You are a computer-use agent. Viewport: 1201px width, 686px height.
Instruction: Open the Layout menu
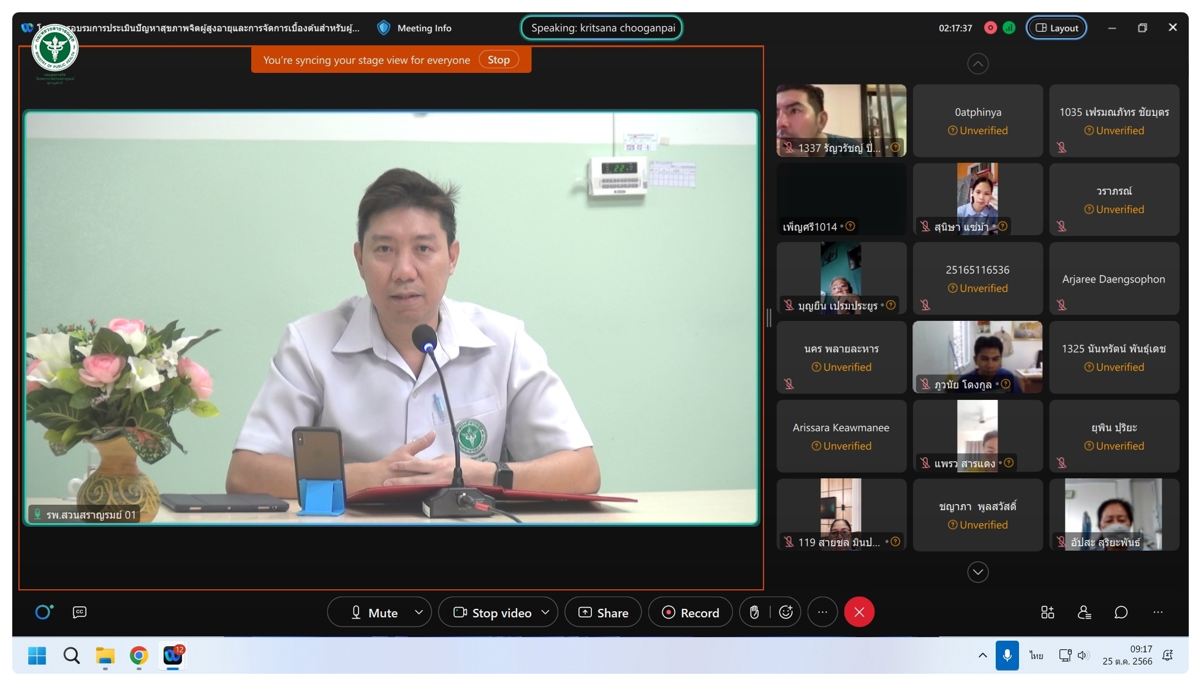coord(1056,28)
